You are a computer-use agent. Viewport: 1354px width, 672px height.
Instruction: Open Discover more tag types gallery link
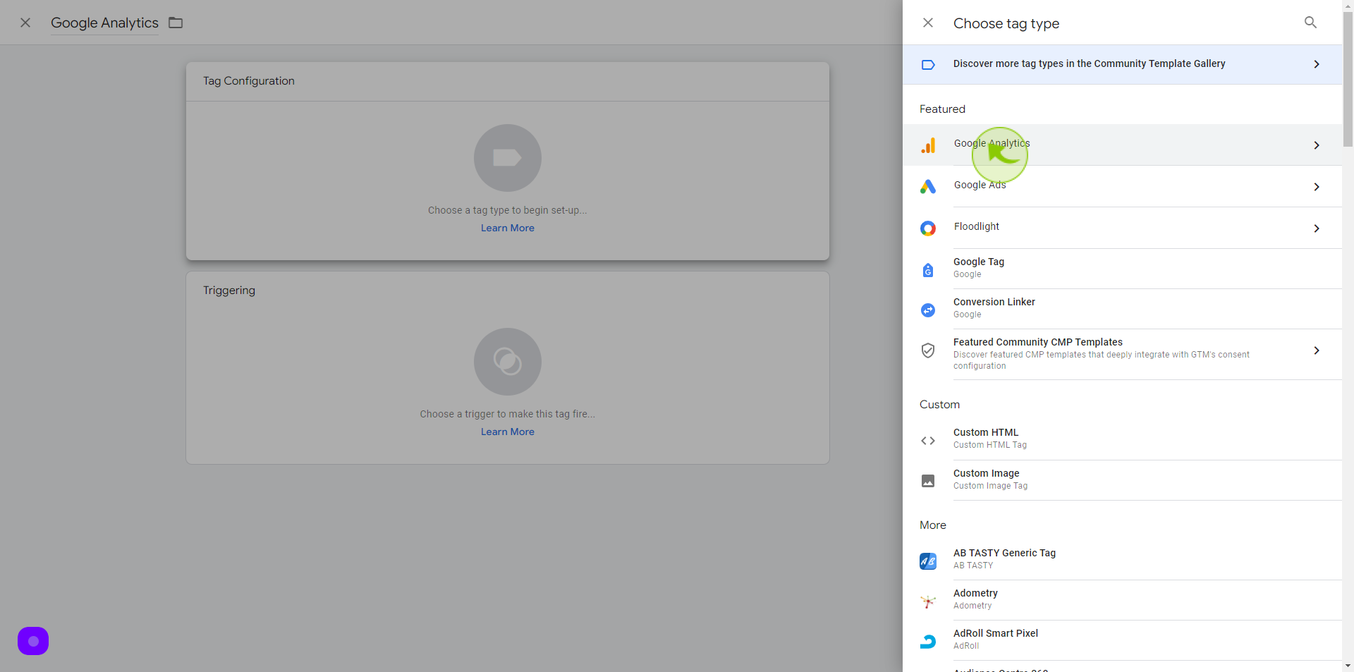coord(1122,64)
